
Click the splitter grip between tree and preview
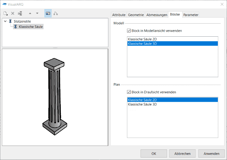pos(55,48)
